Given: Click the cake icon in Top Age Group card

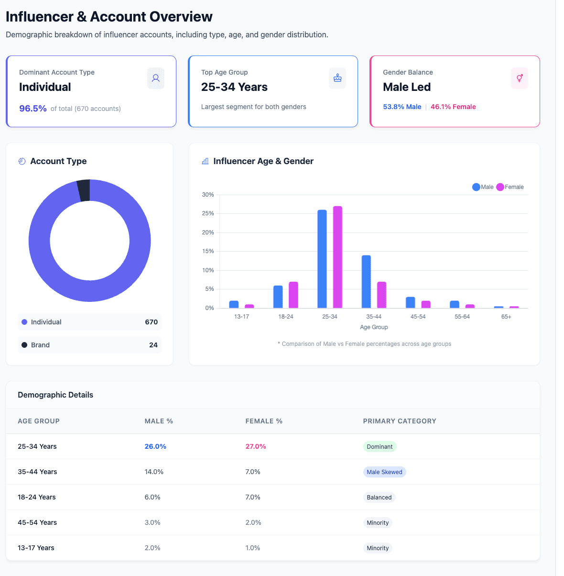Looking at the screenshot, I should point(337,78).
